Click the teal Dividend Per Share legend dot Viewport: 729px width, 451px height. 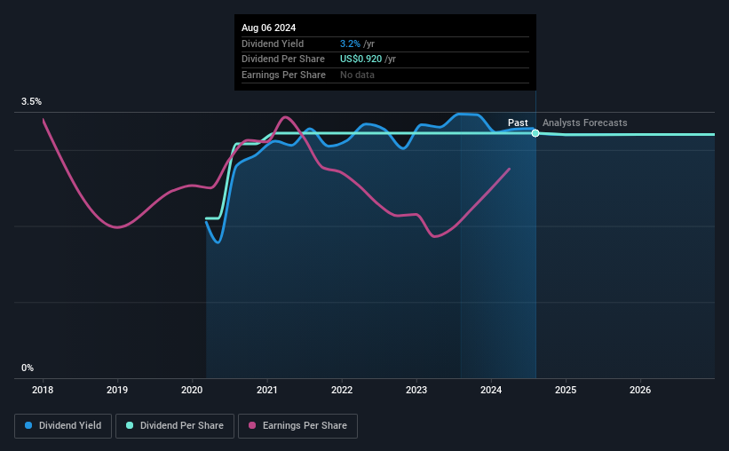click(130, 425)
